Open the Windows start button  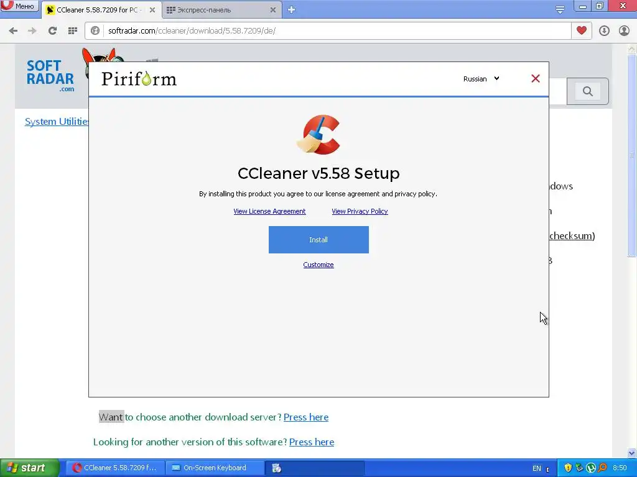click(x=30, y=468)
